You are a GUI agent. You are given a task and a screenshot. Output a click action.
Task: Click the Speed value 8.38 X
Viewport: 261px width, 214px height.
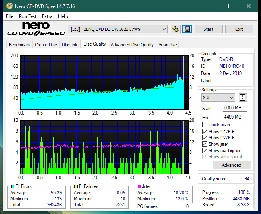pos(243,205)
